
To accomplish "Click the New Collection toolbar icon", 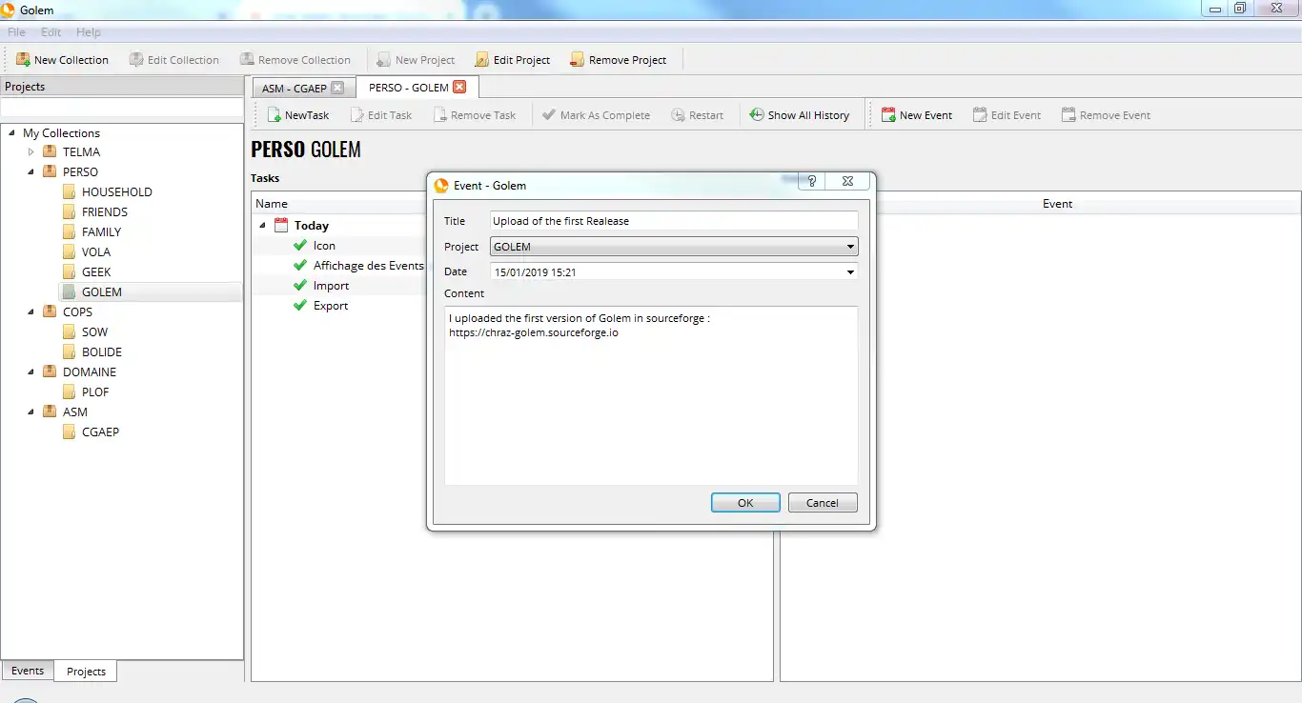I will point(23,60).
